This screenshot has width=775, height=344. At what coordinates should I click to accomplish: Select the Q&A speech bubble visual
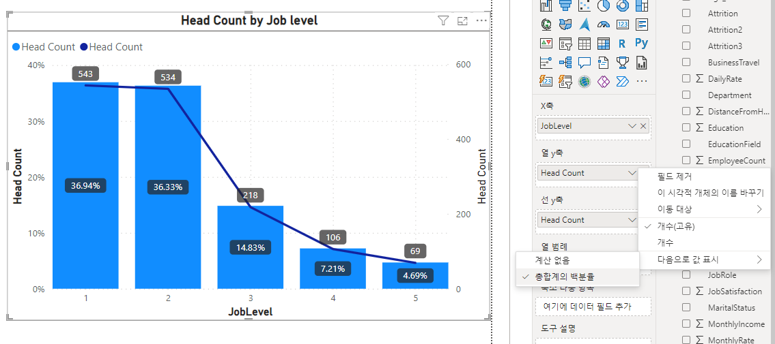pyautogui.click(x=584, y=63)
